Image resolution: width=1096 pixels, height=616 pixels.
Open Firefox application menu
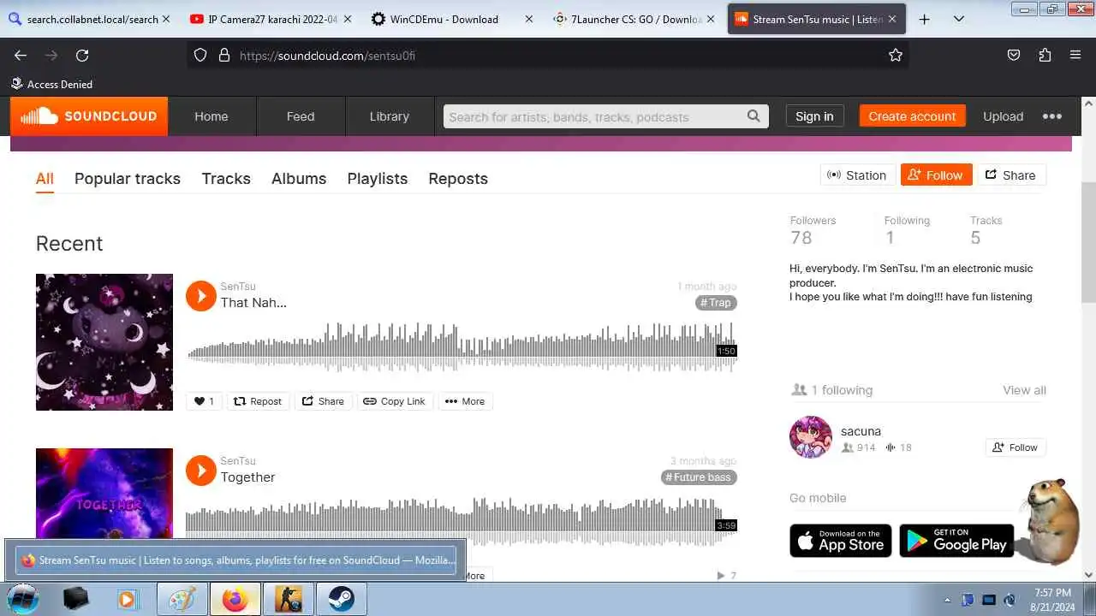click(1075, 55)
